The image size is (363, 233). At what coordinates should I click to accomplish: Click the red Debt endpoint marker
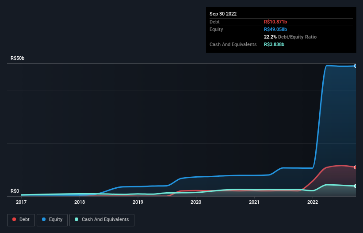pos(355,167)
